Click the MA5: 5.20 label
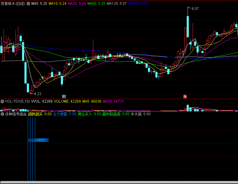Viewport: 238px width, 184px height. click(x=39, y=4)
